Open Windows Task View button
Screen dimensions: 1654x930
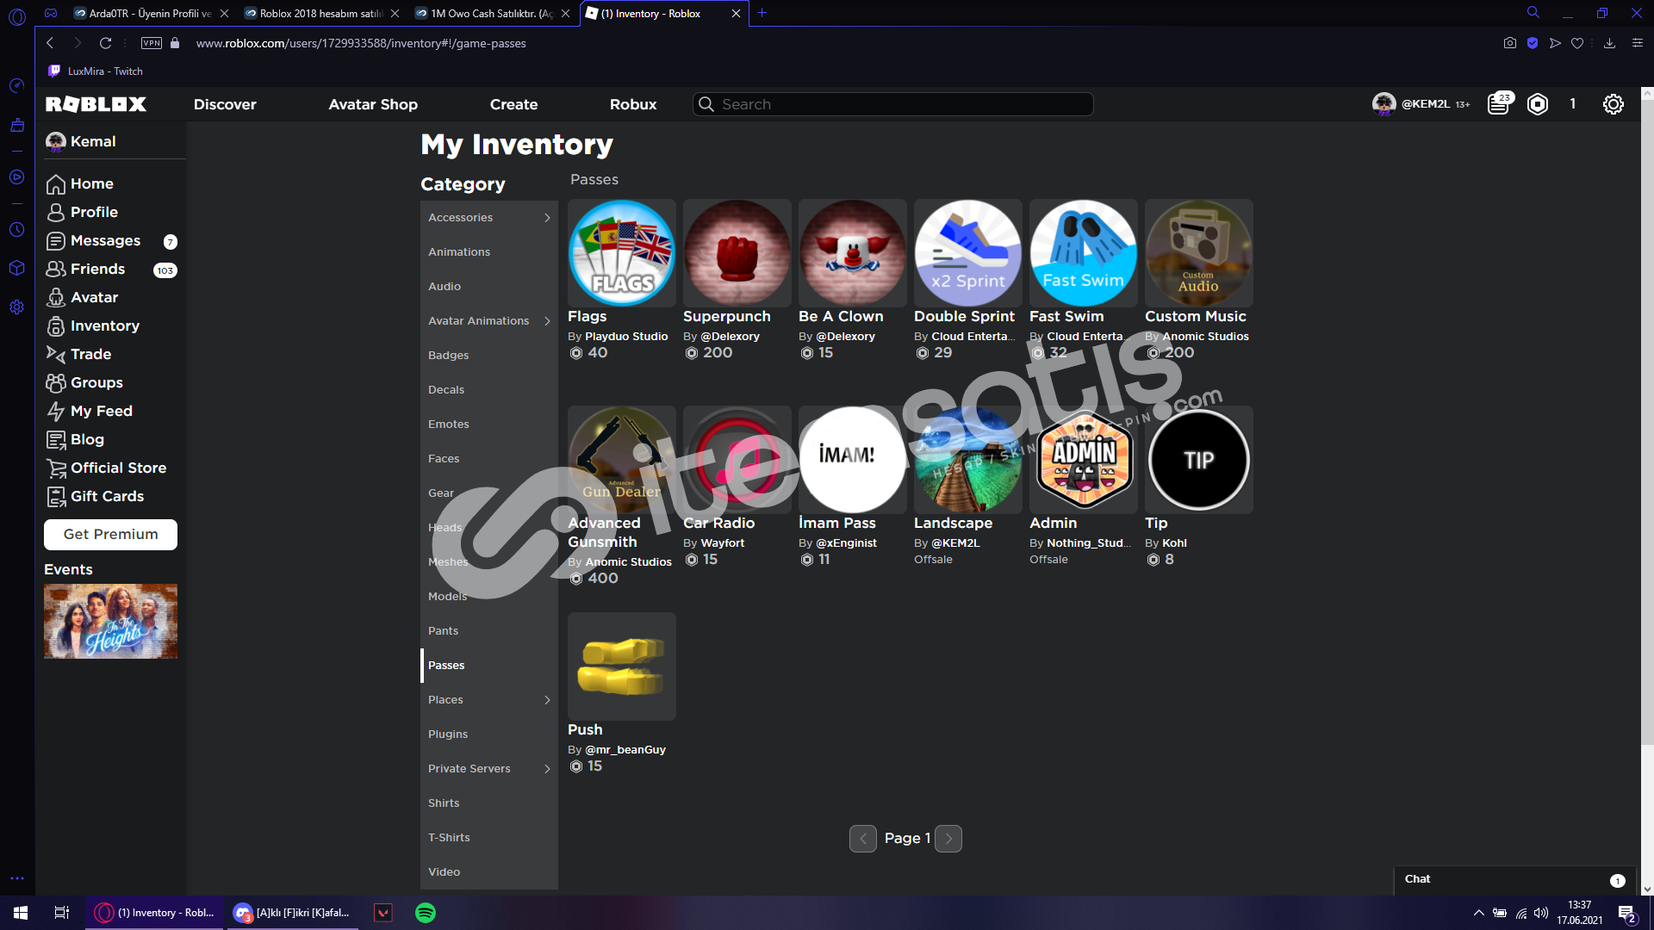click(x=62, y=913)
